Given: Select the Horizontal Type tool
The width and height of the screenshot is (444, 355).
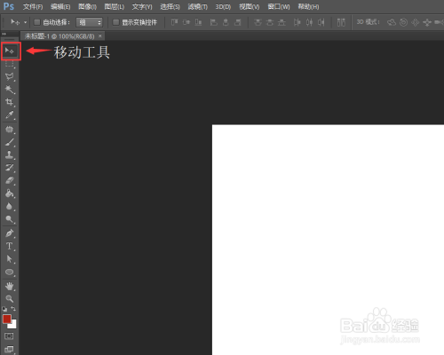Looking at the screenshot, I should click(x=10, y=246).
